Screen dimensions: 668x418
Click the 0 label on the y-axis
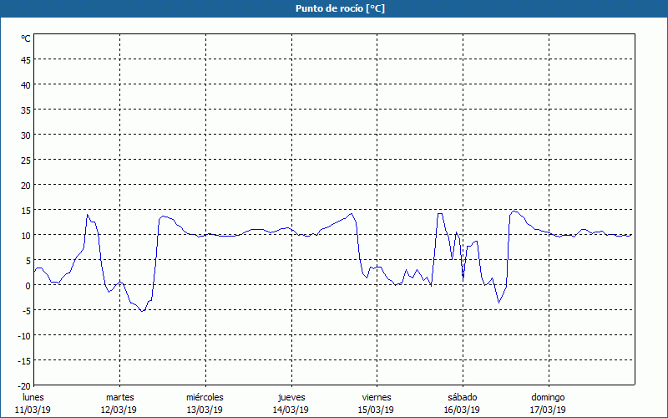point(28,285)
